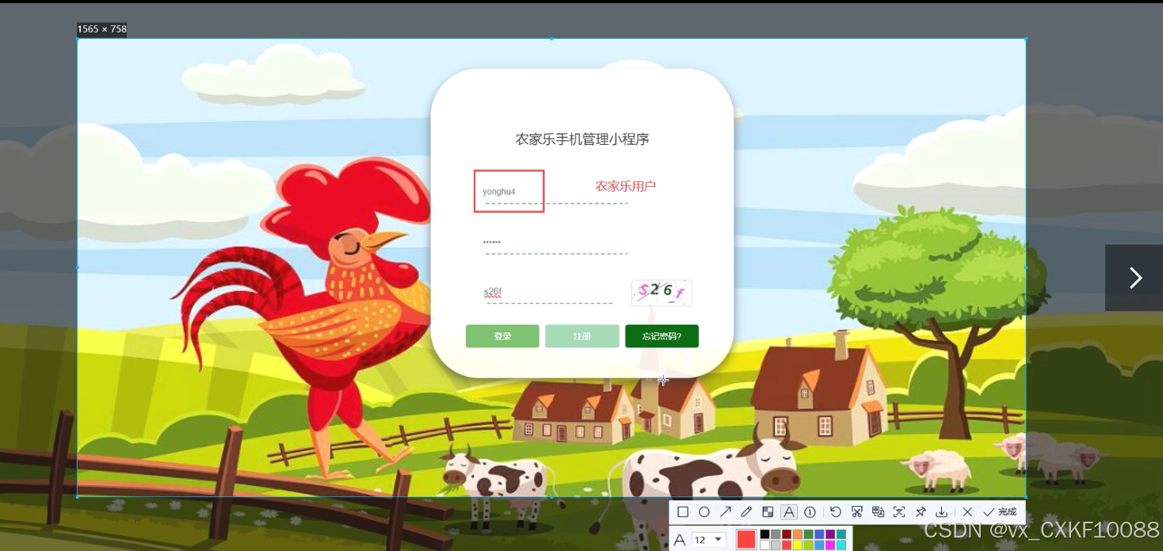
Task: Save screenshot with the download icon
Action: pyautogui.click(x=941, y=512)
